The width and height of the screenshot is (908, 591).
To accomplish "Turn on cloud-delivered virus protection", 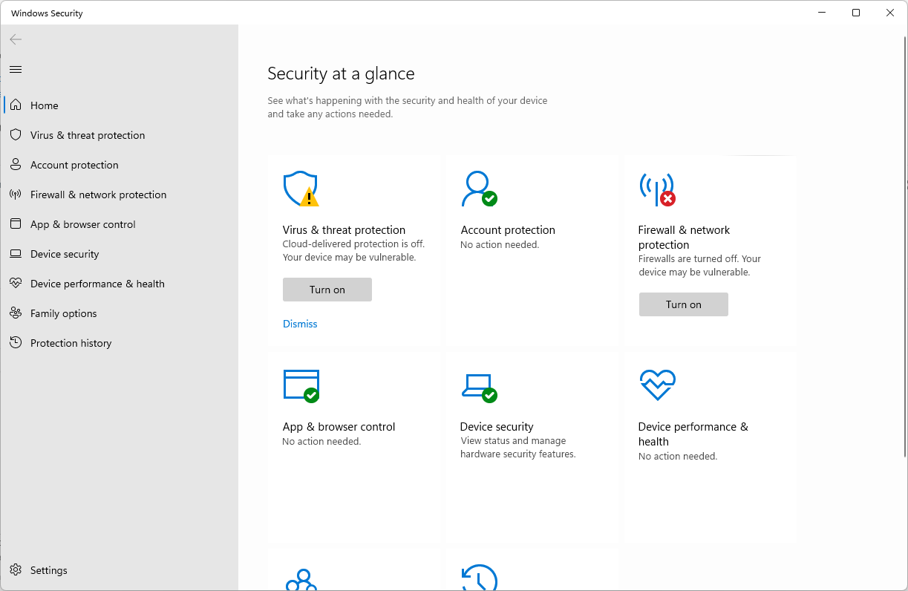I will [x=327, y=290].
